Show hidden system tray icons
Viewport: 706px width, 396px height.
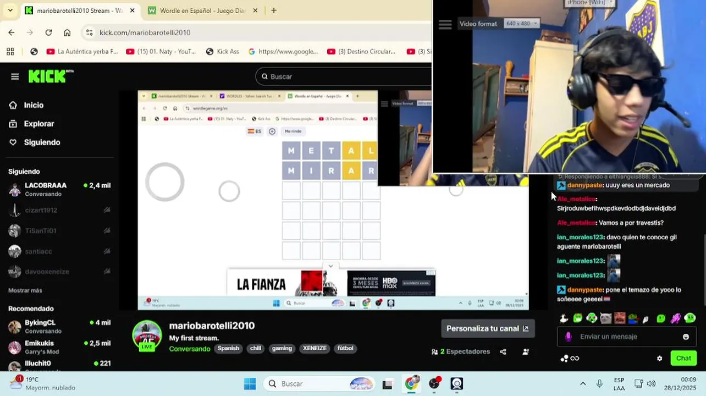click(x=583, y=384)
